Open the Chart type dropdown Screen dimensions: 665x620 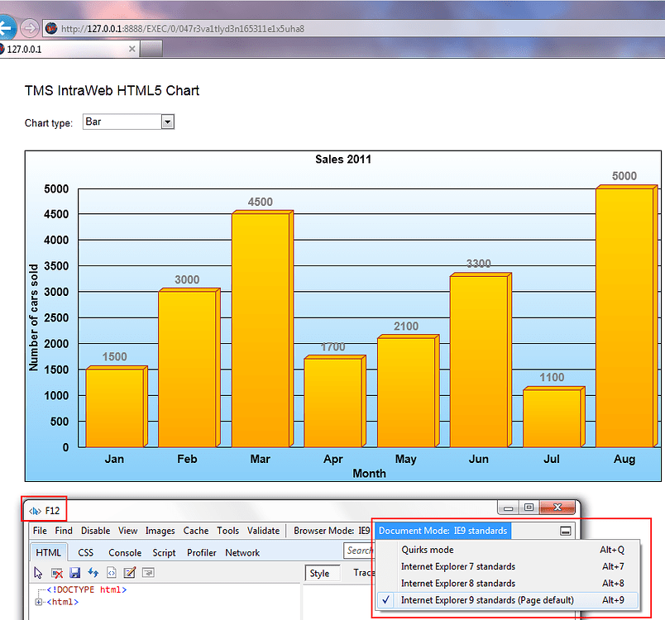(166, 122)
